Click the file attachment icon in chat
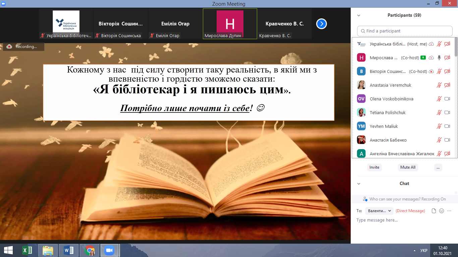 click(x=434, y=211)
